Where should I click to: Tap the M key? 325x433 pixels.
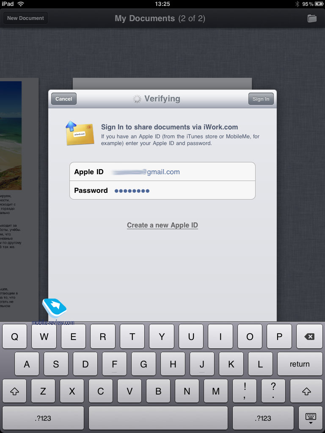[215, 391]
